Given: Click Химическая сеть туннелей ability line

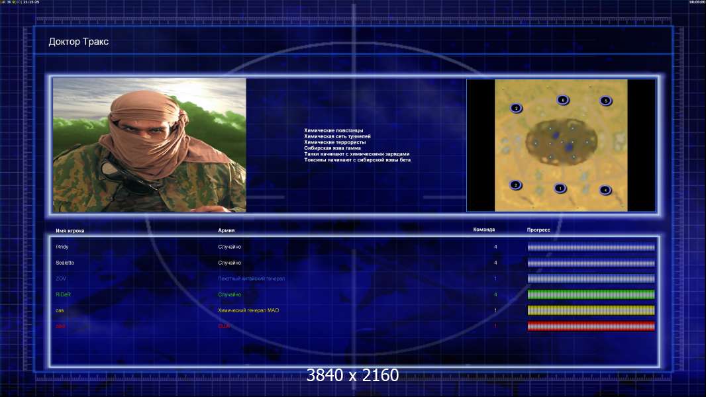Looking at the screenshot, I should [337, 136].
